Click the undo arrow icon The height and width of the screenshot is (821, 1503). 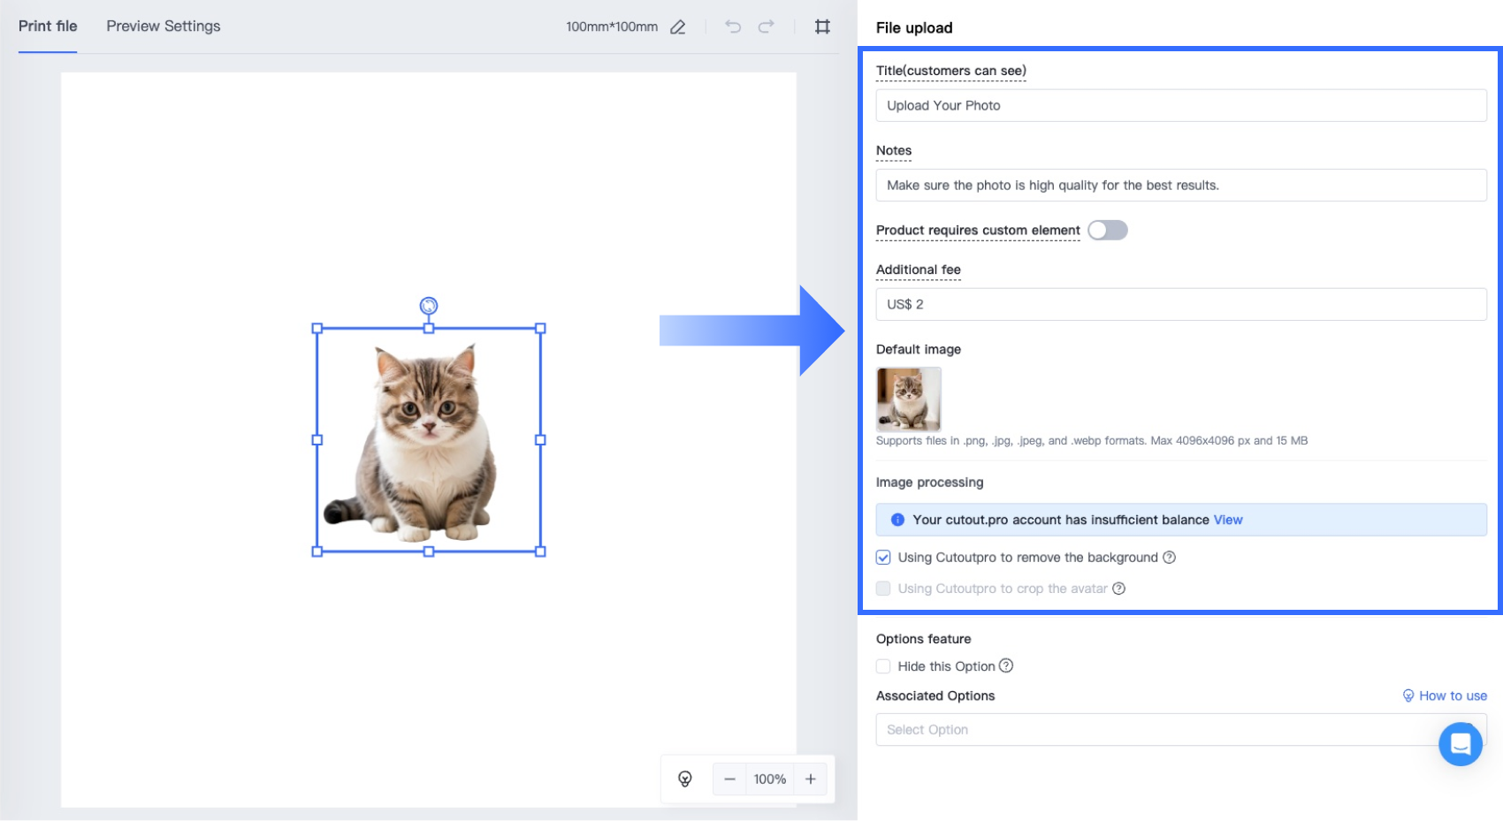tap(733, 27)
